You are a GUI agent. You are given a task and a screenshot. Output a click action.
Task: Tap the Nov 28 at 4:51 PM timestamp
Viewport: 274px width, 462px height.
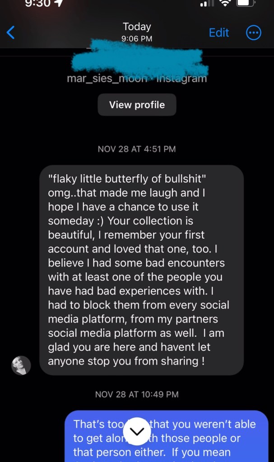[137, 149]
